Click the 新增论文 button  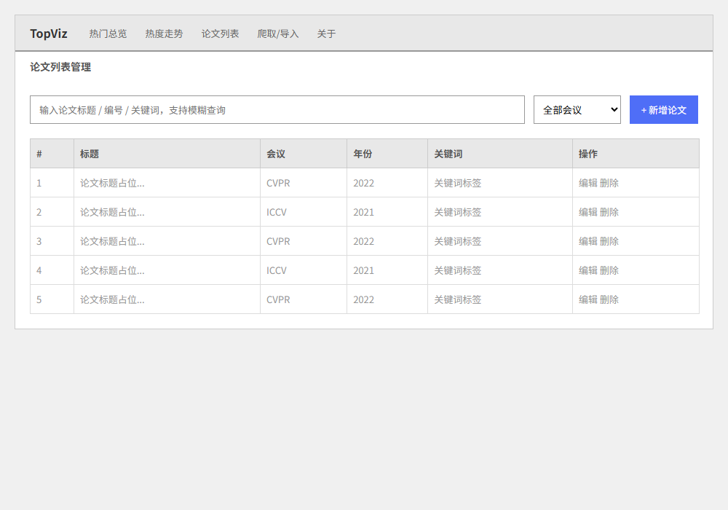664,109
